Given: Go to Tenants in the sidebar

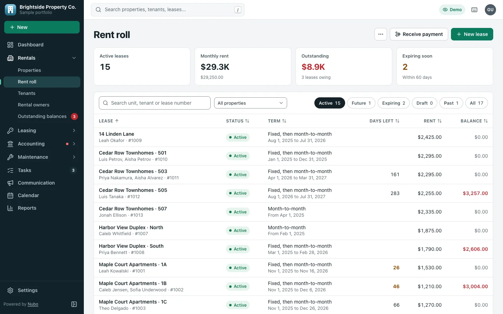Looking at the screenshot, I should click(42, 94).
